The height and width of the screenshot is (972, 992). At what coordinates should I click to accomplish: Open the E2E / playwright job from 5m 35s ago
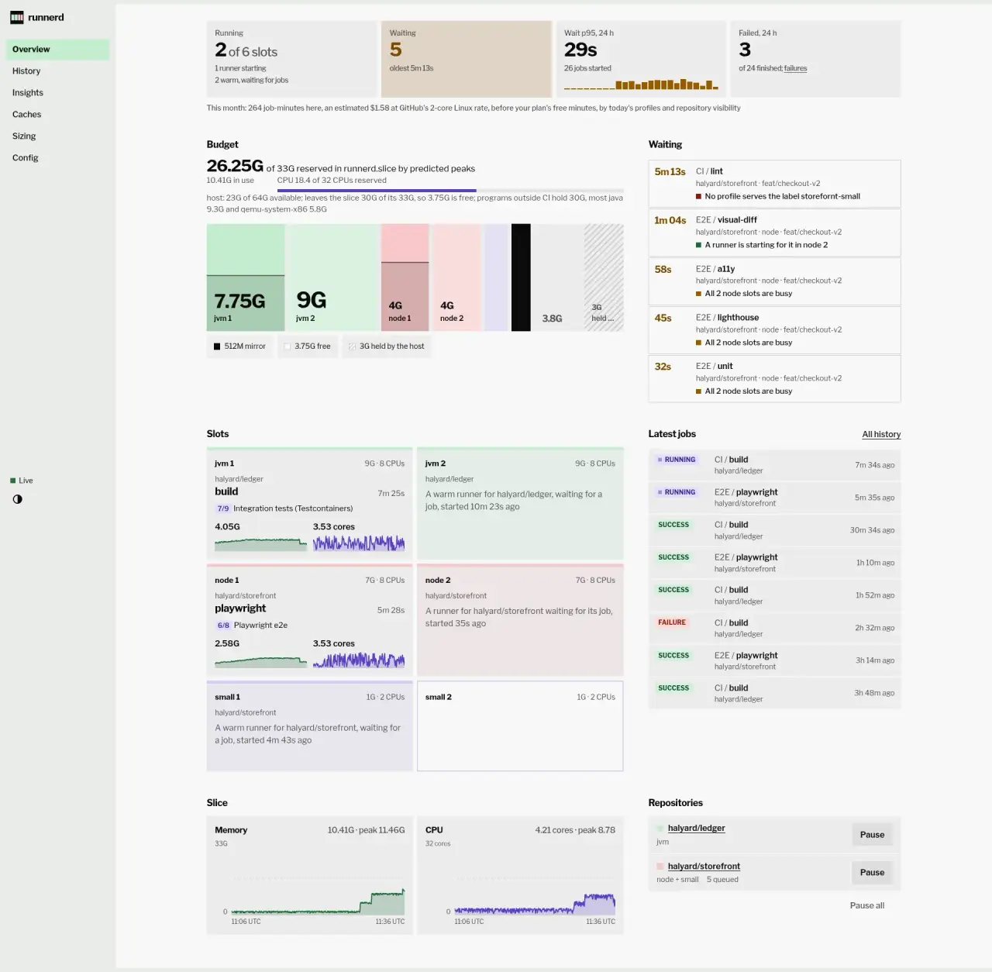click(x=775, y=498)
